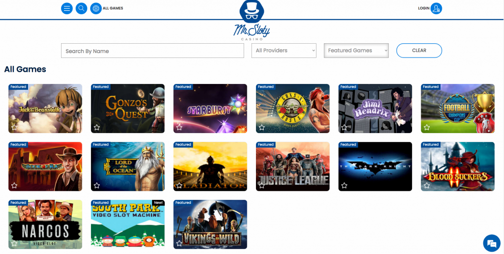Launch Blood Suckers II slot

(x=458, y=167)
